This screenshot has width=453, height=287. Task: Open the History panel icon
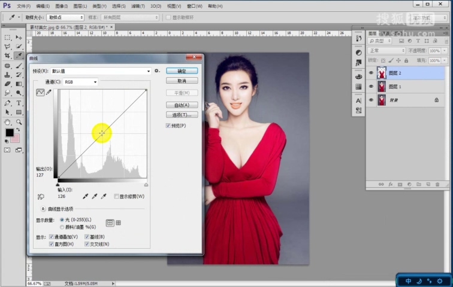tap(358, 38)
